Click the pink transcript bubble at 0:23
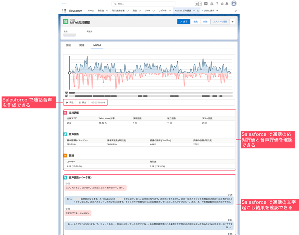 click(x=78, y=213)
